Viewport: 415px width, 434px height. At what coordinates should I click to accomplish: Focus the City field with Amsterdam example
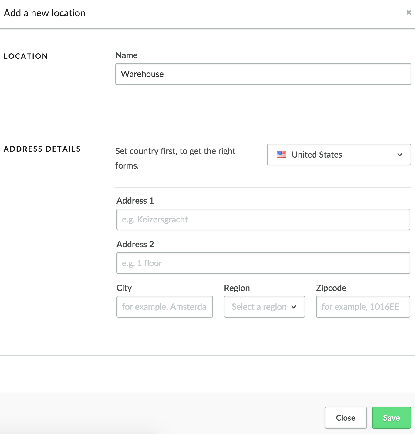coord(164,307)
